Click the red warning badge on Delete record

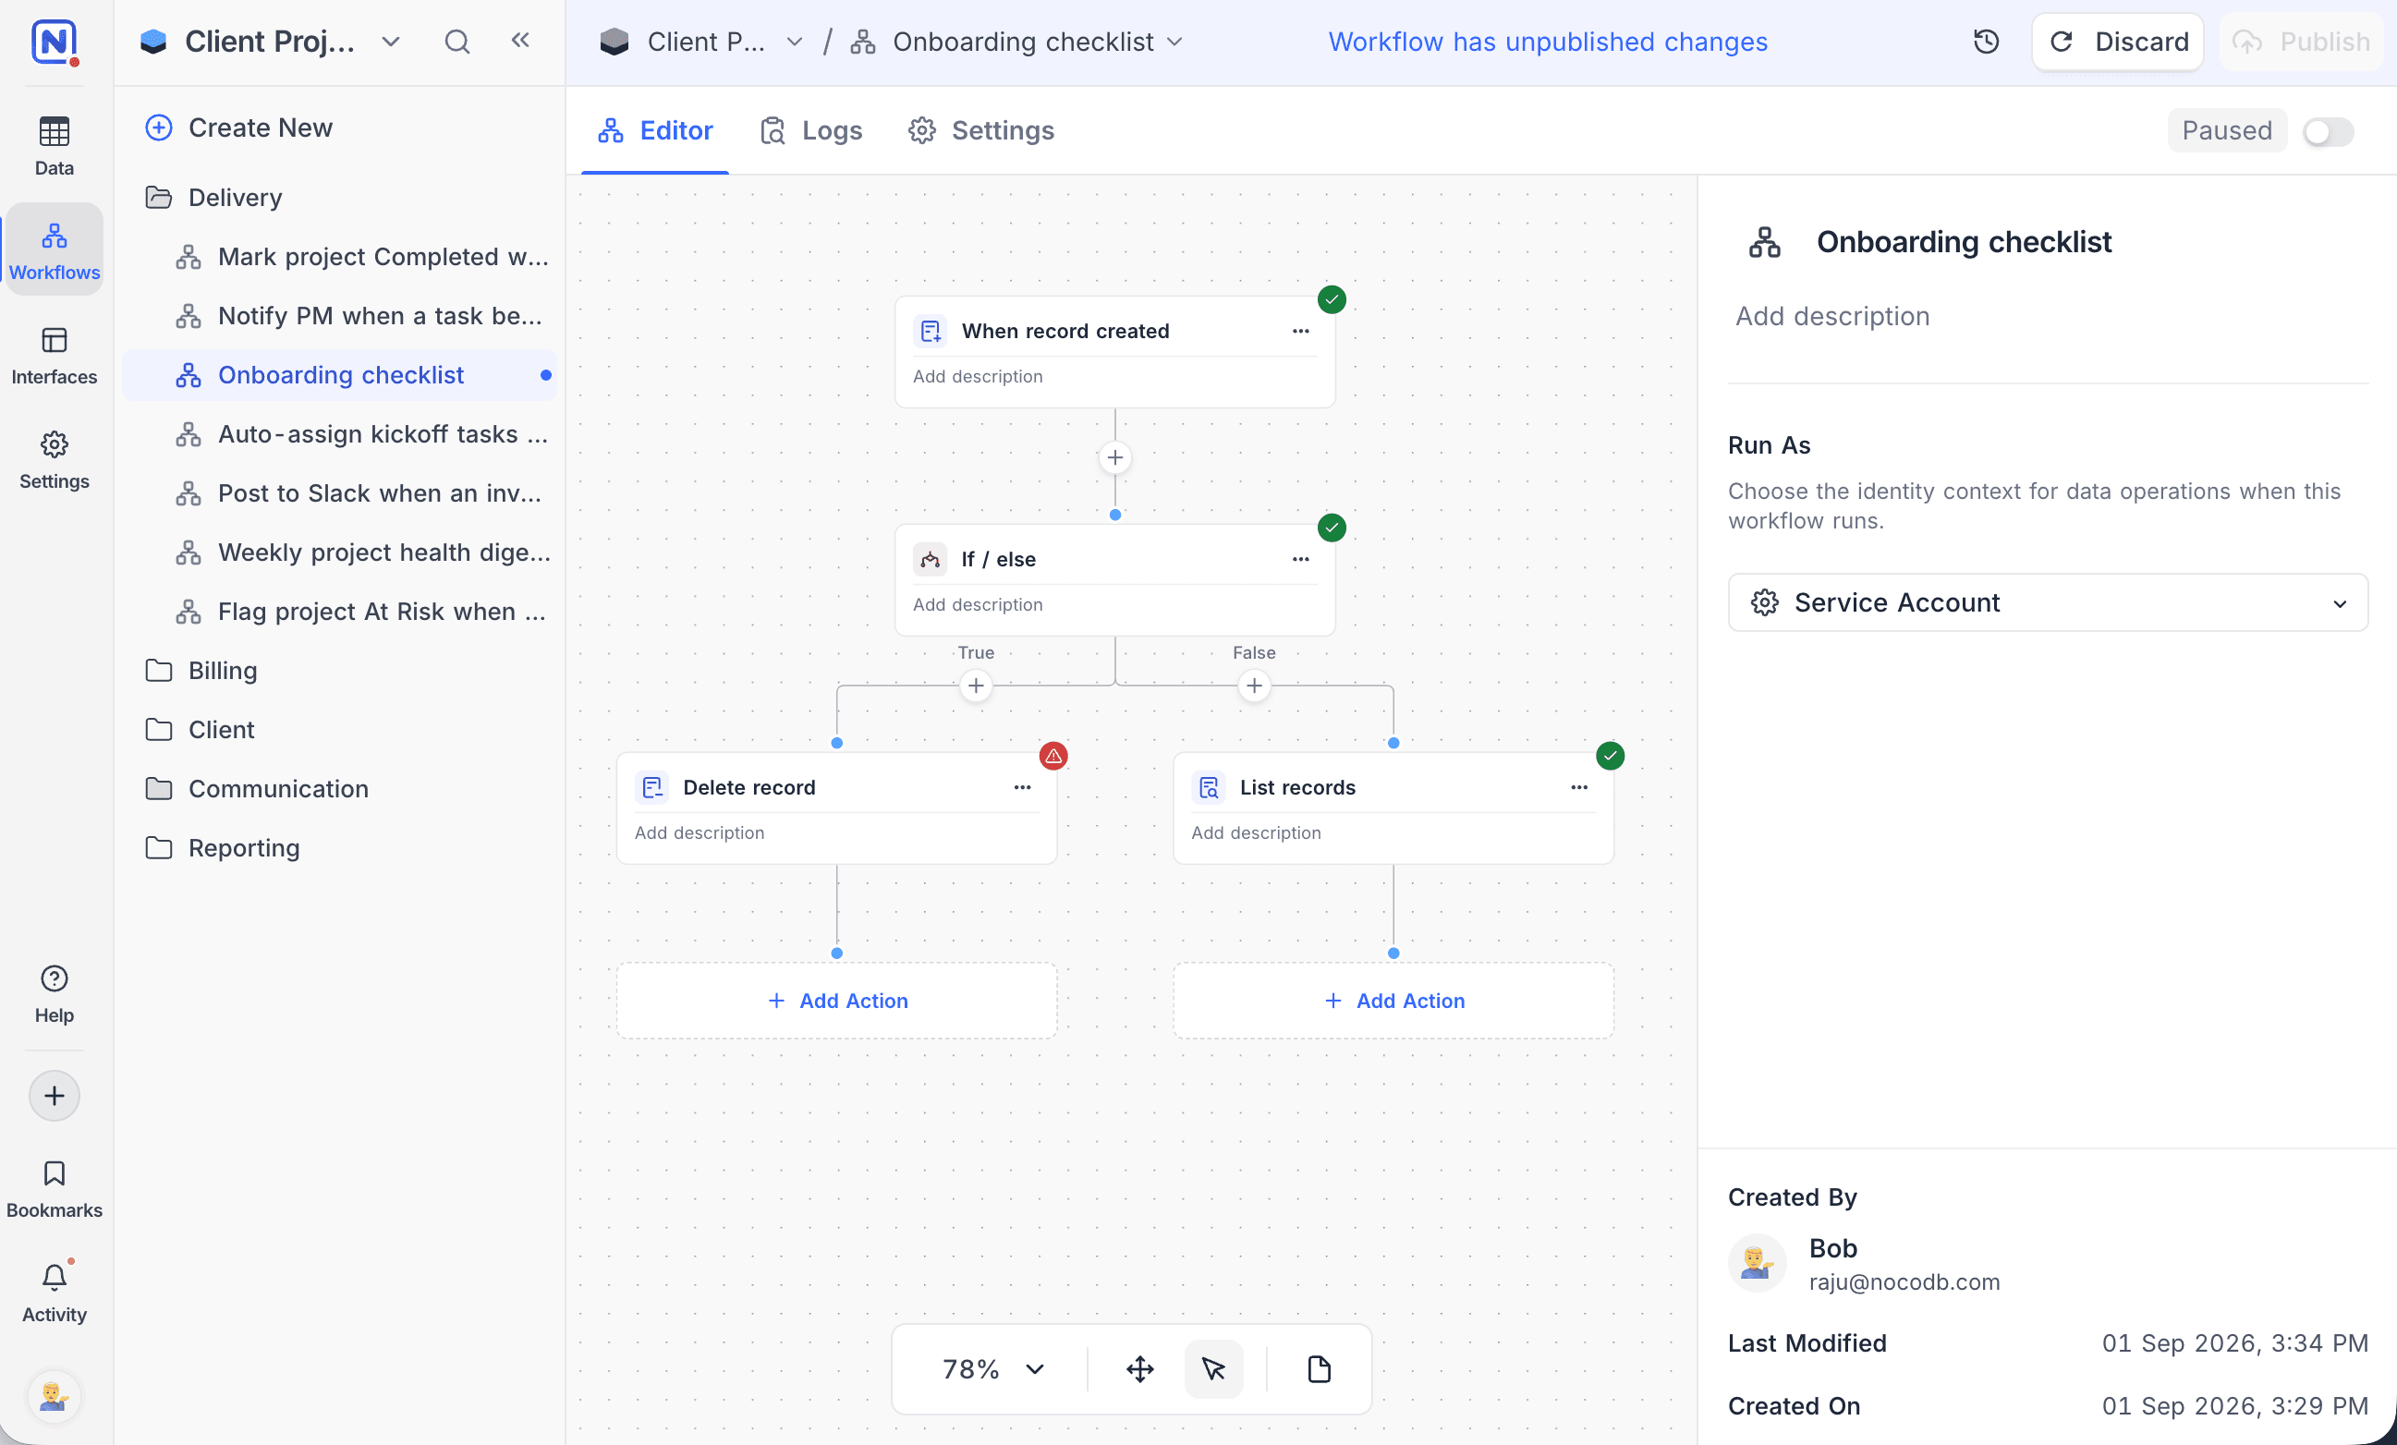coord(1053,756)
